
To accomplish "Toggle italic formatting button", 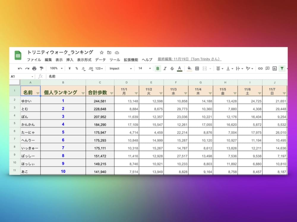I will [165, 68].
